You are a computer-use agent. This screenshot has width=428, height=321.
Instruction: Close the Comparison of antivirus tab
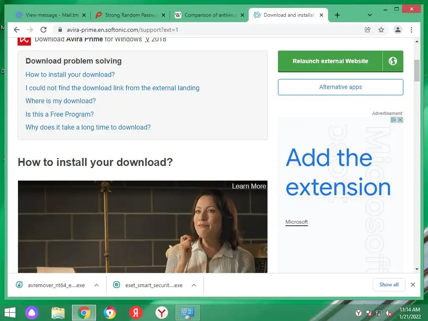pos(242,15)
